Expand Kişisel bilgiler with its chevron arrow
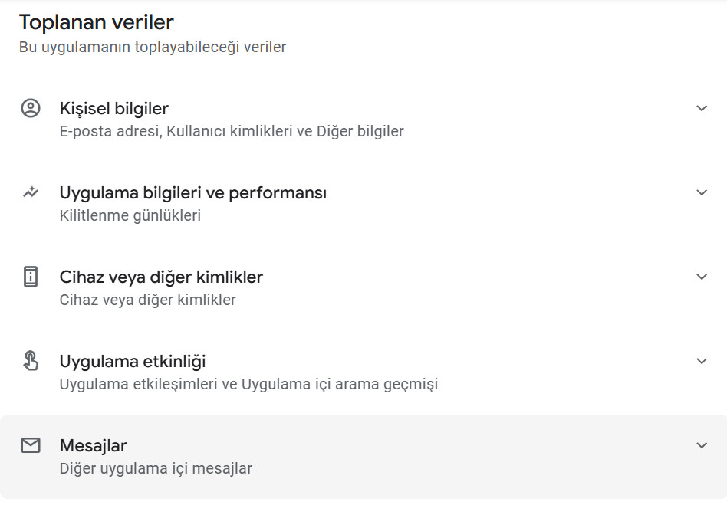 click(701, 108)
